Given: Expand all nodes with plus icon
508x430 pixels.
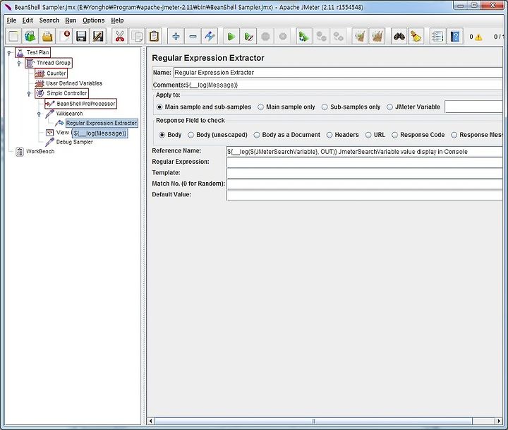Looking at the screenshot, I should pyautogui.click(x=176, y=36).
